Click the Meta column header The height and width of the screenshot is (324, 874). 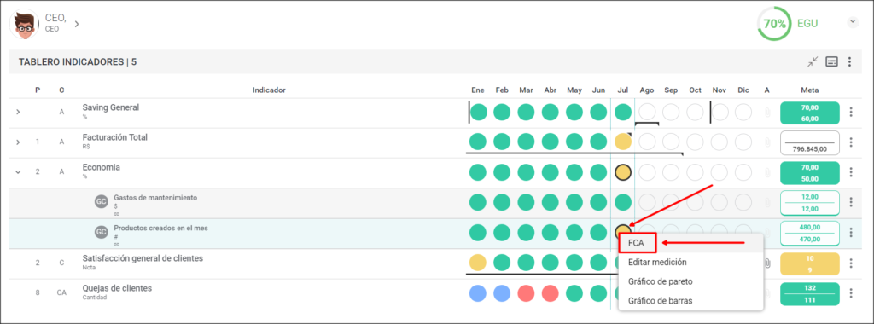tap(810, 90)
